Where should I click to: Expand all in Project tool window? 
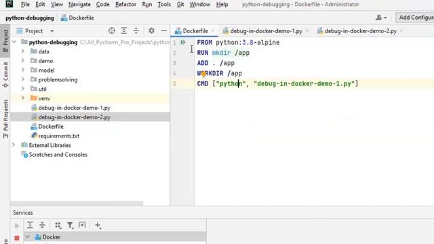123,30
